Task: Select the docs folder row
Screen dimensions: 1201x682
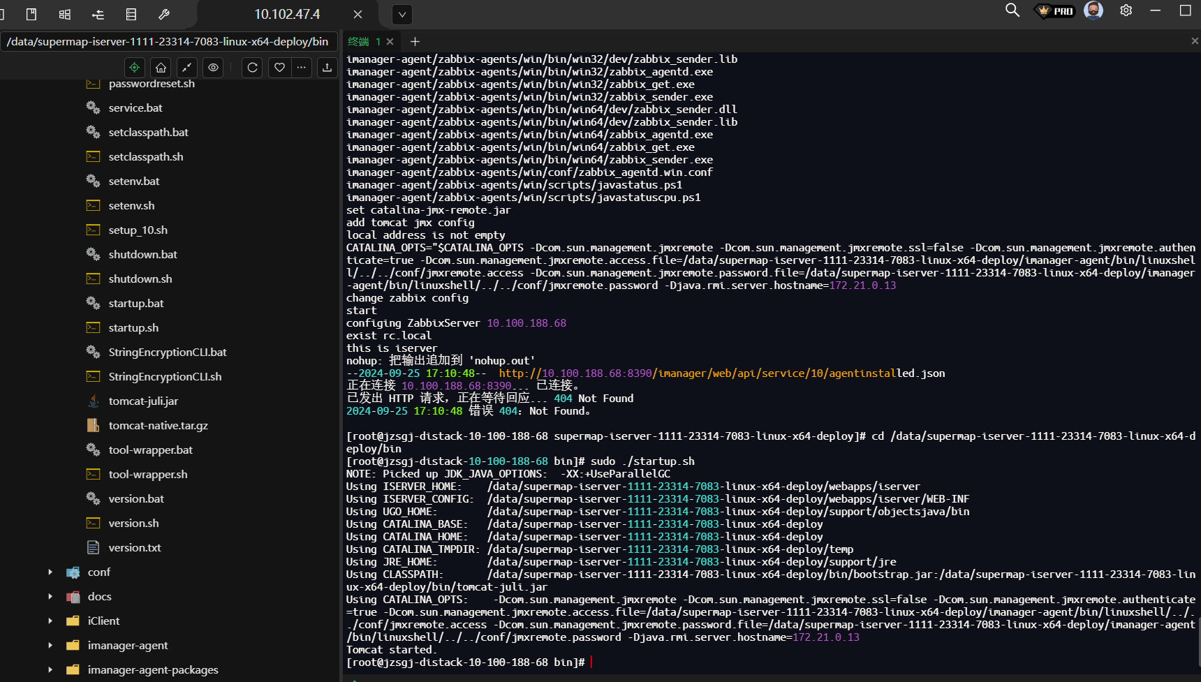Action: pos(170,597)
